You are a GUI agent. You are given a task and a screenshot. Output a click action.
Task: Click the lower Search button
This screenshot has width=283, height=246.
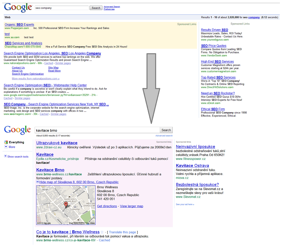pos(166,130)
